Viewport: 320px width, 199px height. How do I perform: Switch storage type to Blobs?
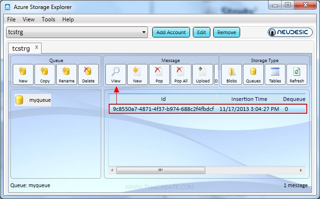232,74
